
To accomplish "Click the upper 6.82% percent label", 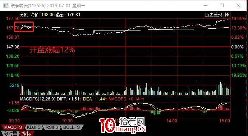I will tap(237, 37).
